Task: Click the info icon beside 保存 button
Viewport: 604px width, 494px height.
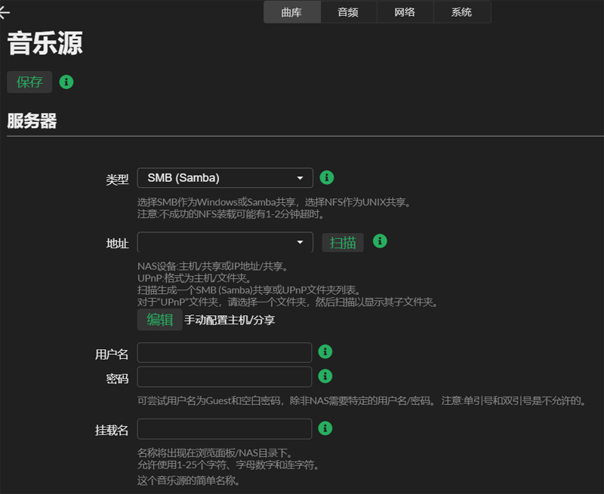Action: pos(66,82)
